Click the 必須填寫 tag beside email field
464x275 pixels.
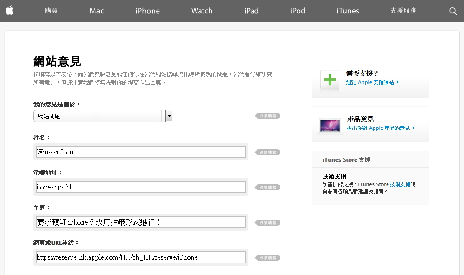click(x=267, y=187)
